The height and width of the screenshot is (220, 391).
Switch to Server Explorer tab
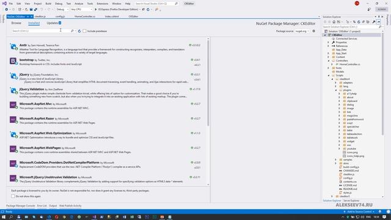351,200
